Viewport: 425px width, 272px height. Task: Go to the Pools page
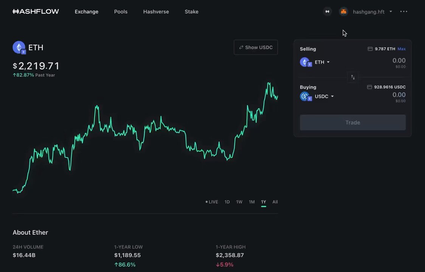[x=121, y=12]
